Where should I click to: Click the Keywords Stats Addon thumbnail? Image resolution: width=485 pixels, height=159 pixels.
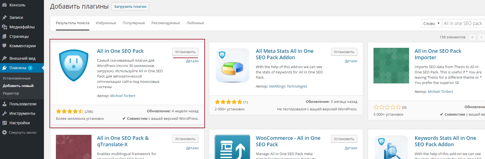pyautogui.click(x=391, y=147)
